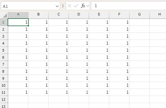Click cell B4 containing 1
Viewport: 166px width, 108px height.
pyautogui.click(x=38, y=43)
